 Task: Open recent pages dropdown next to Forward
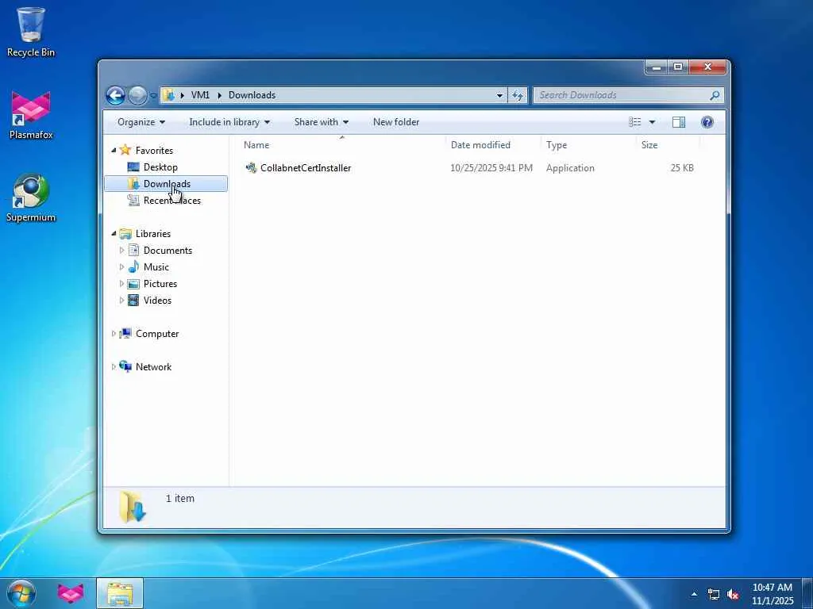[x=153, y=95]
